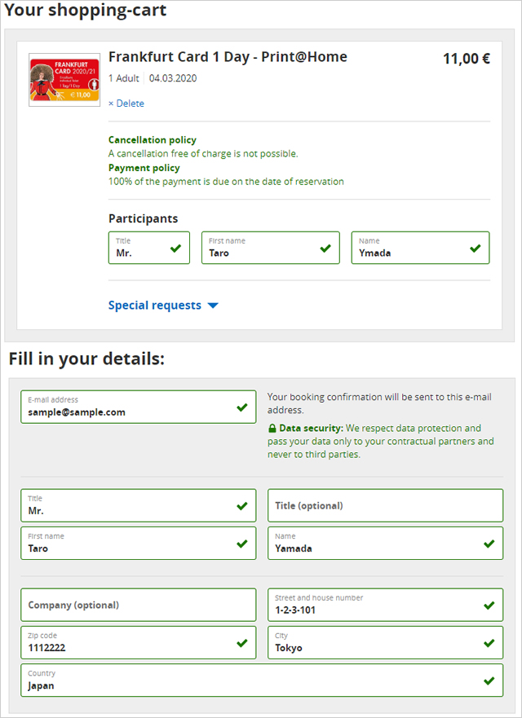Open the participant Title dropdown
This screenshot has width=522, height=718.
pos(148,248)
